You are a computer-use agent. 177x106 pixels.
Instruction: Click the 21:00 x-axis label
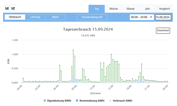[x=147, y=88]
